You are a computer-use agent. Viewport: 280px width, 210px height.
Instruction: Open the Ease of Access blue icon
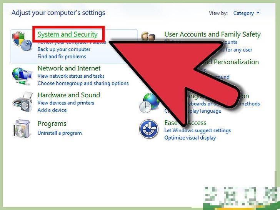[x=148, y=129]
